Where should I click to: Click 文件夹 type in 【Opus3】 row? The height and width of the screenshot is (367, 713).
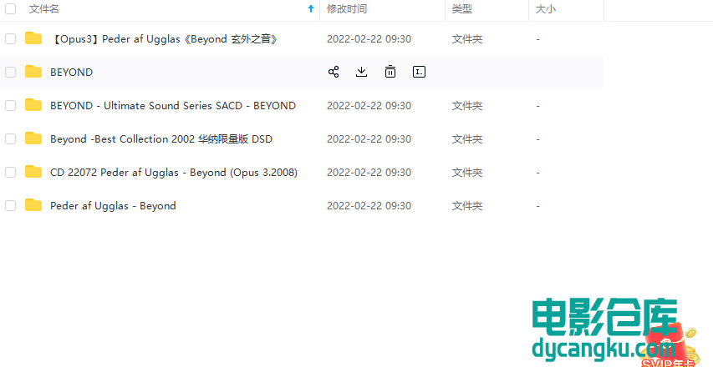(x=467, y=39)
